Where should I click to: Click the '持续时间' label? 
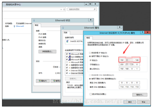click(x=42, y=44)
